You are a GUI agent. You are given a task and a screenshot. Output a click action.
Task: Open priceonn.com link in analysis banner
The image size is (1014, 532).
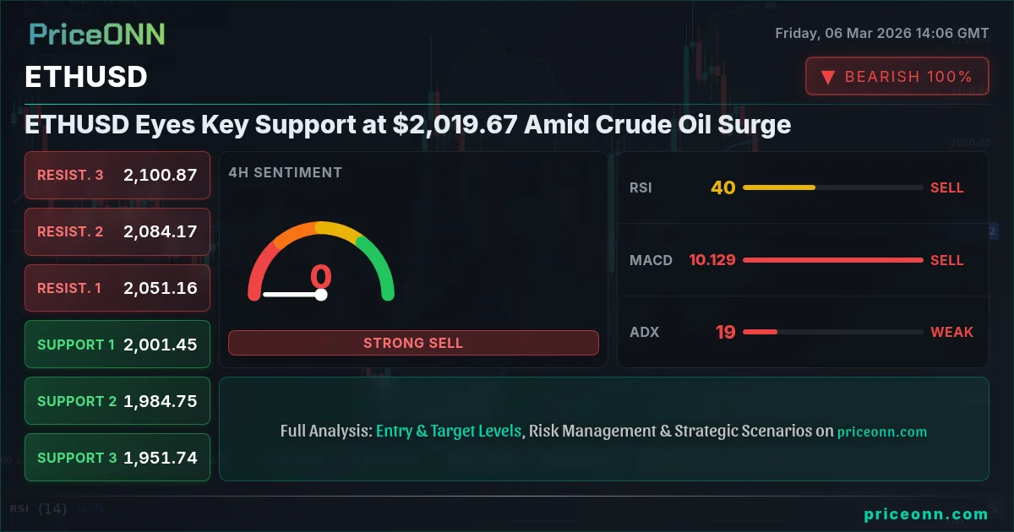[882, 432]
